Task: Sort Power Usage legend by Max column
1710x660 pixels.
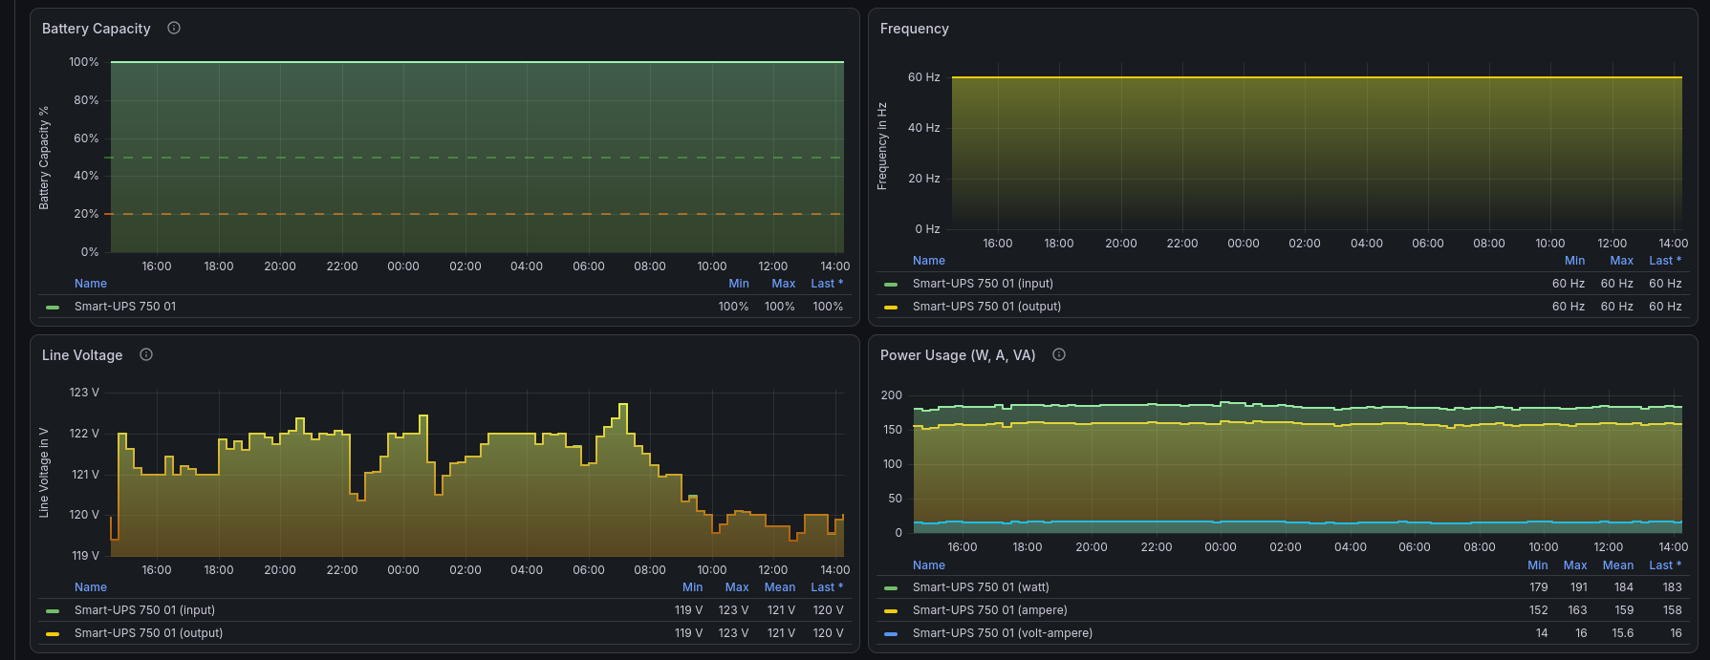Action: [1575, 565]
